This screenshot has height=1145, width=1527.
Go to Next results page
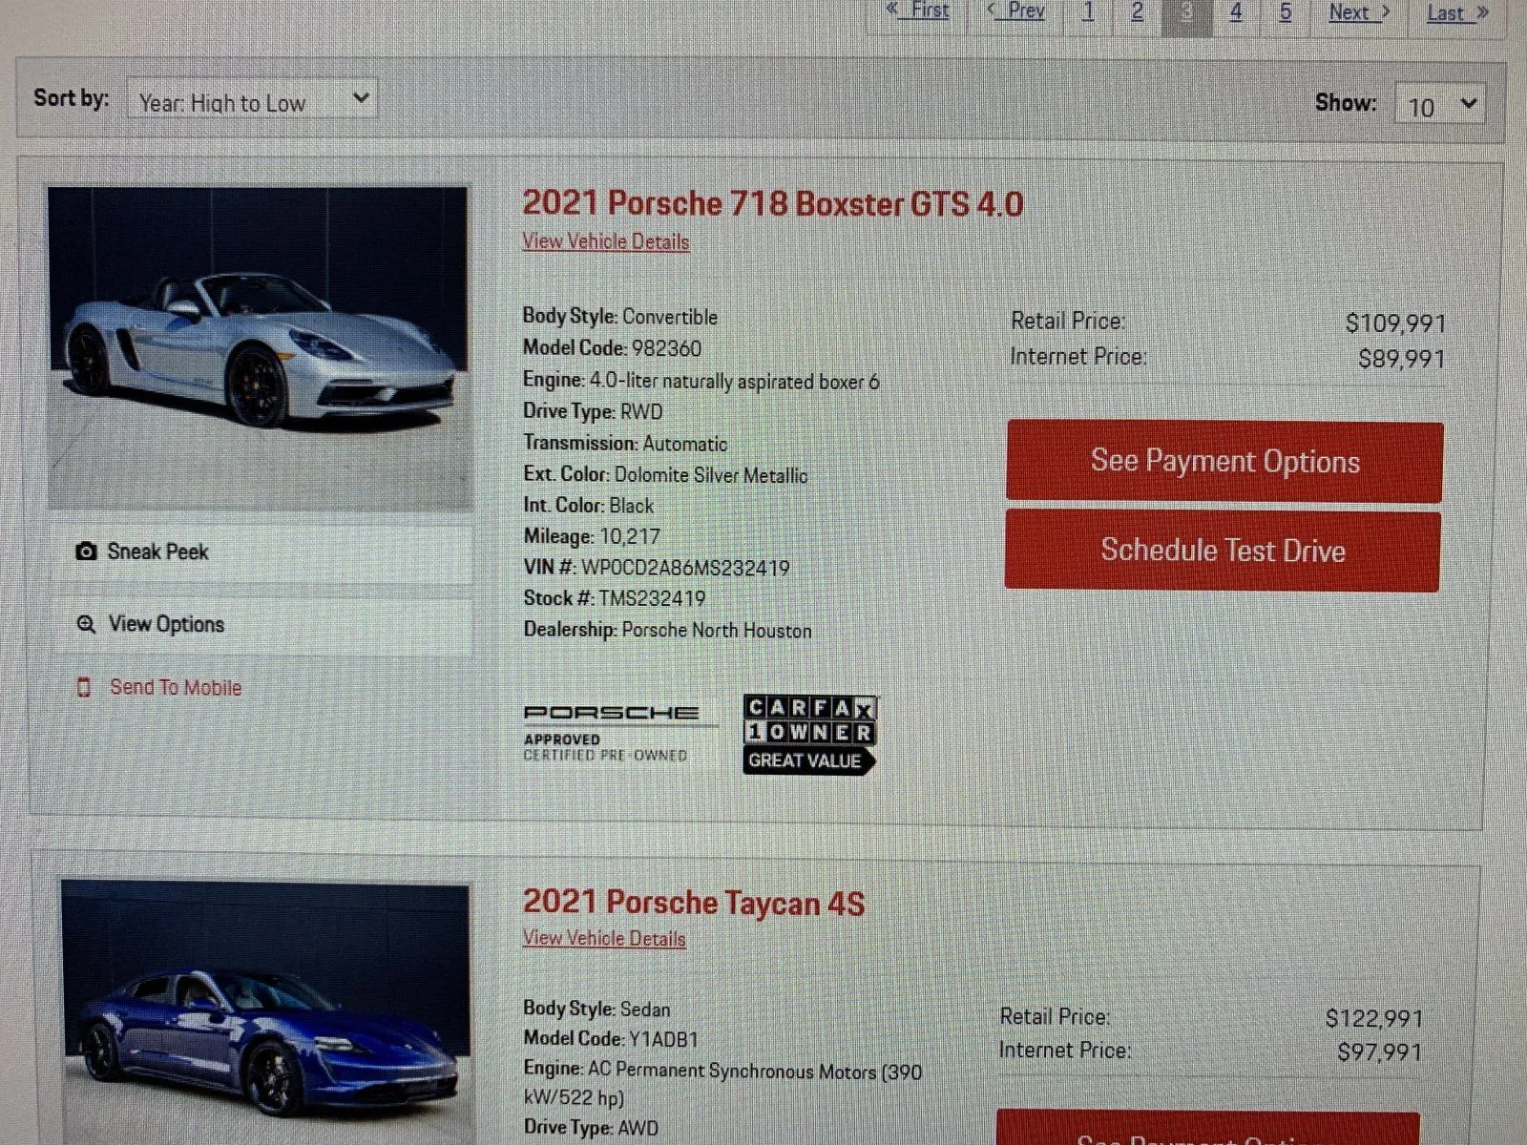tap(1360, 12)
